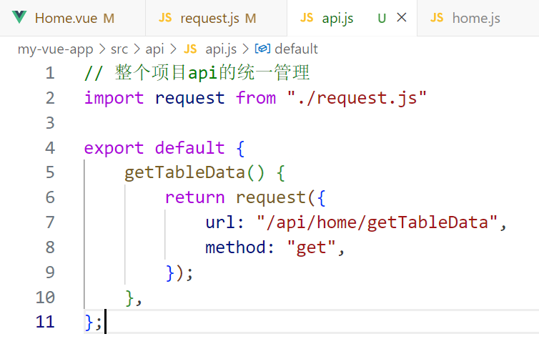This screenshot has height=354, width=539.
Task: Click line number 5 in gutter
Action: point(50,172)
